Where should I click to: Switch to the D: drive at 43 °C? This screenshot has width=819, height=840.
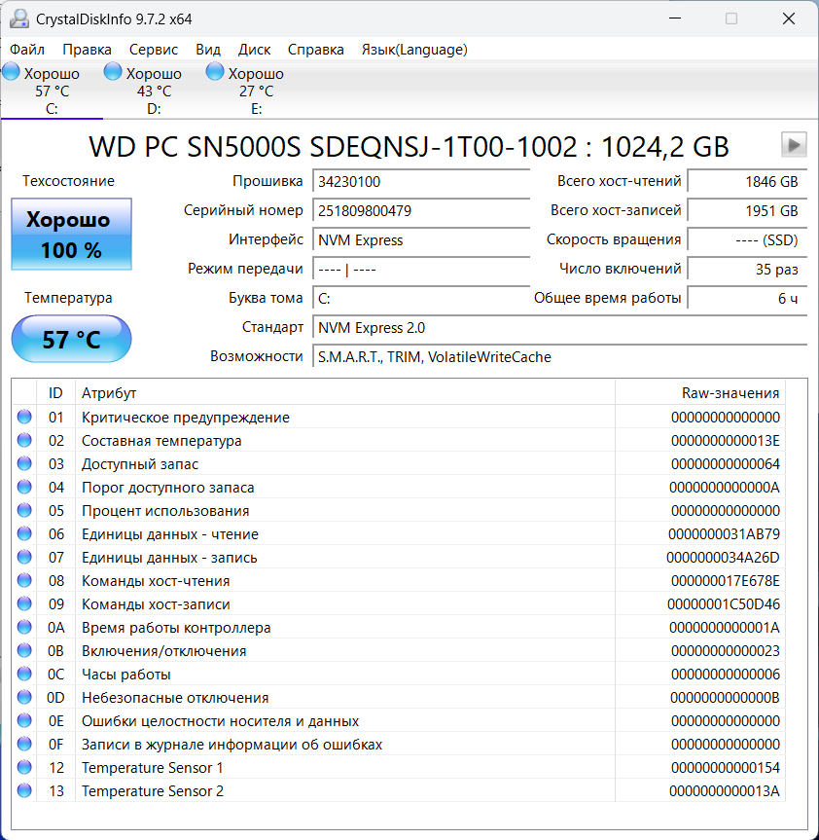pos(154,91)
